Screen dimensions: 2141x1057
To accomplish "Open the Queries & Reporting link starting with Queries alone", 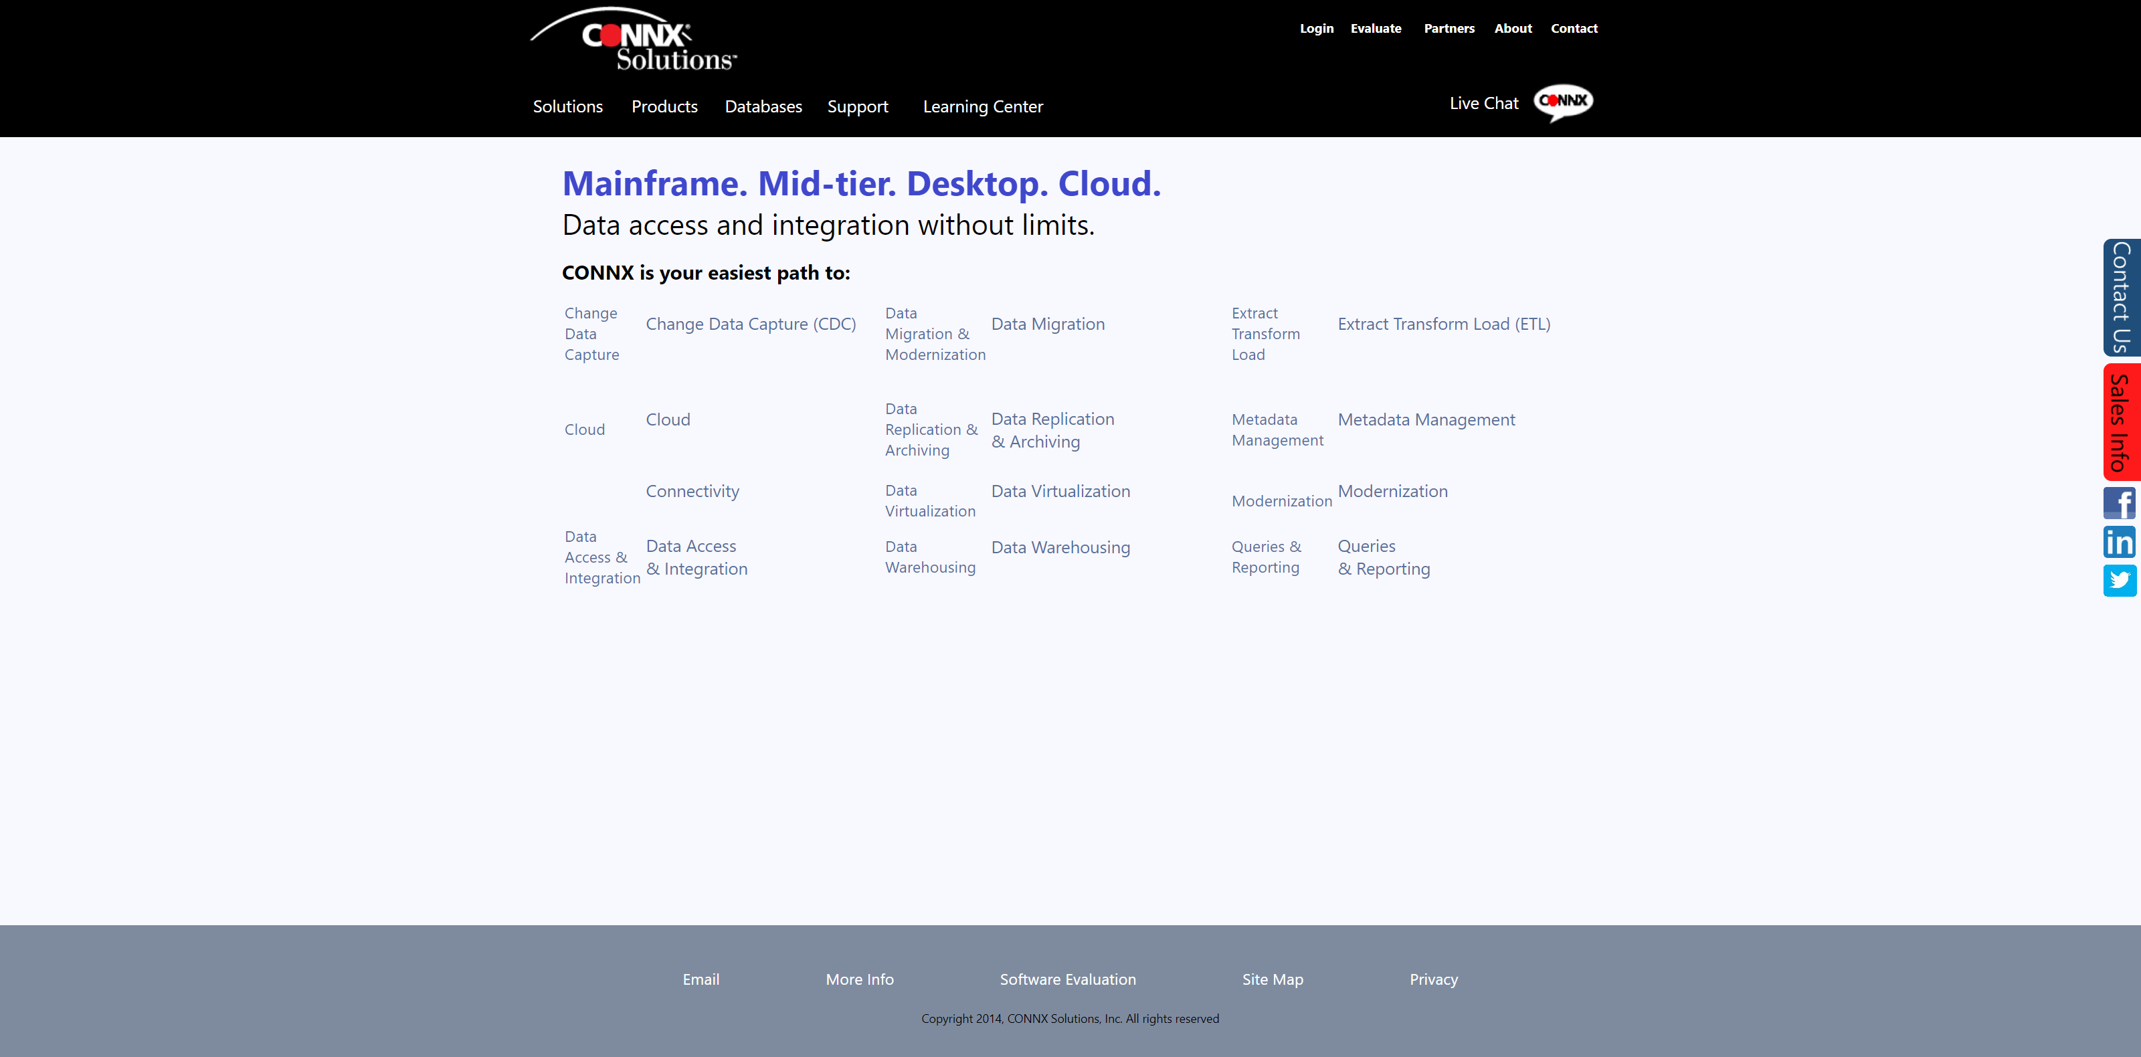I will point(1383,557).
